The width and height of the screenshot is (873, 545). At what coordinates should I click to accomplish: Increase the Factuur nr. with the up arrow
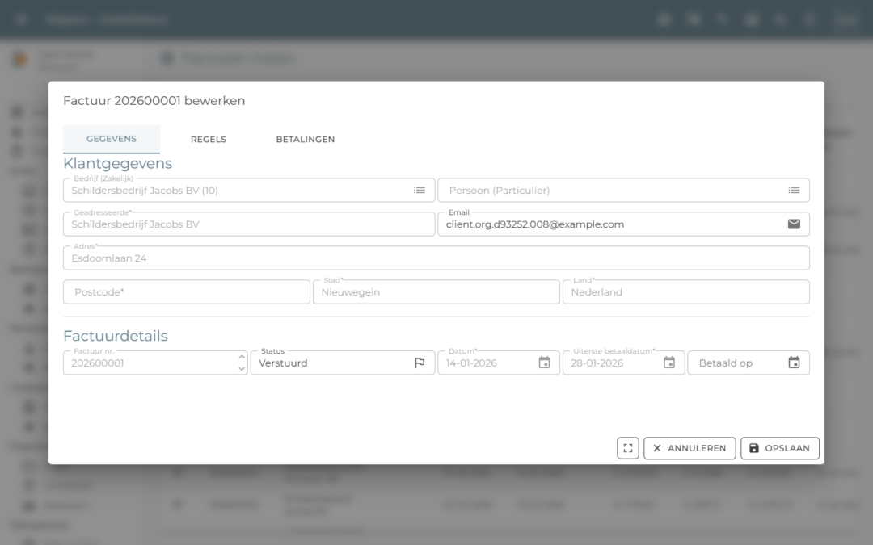pos(242,357)
